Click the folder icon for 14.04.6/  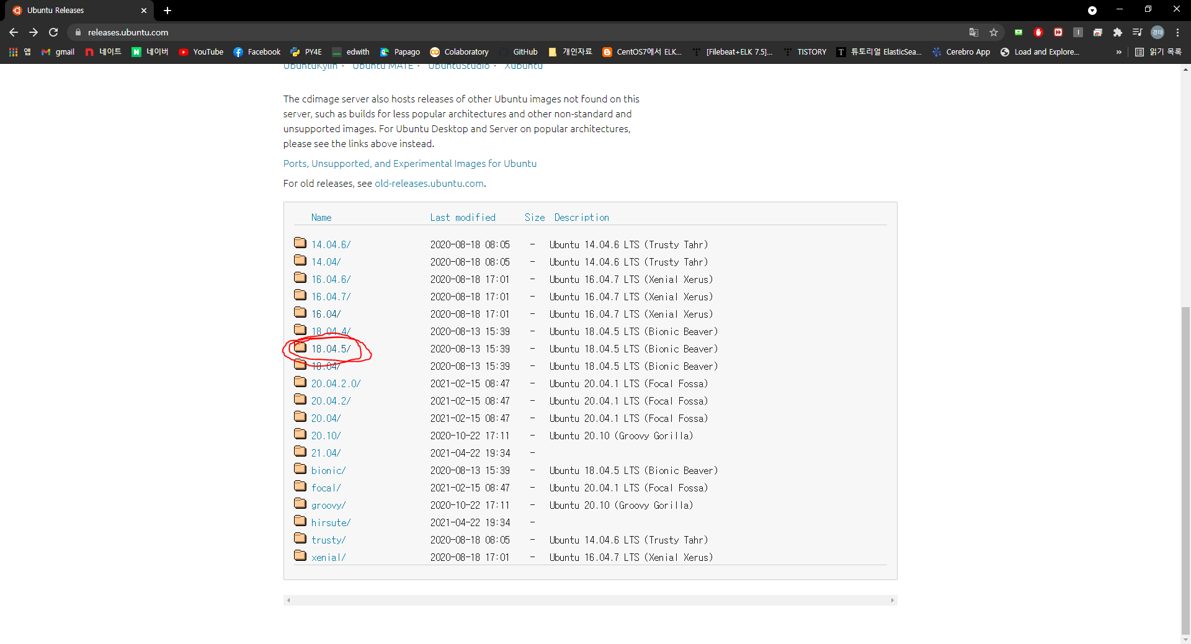point(300,243)
